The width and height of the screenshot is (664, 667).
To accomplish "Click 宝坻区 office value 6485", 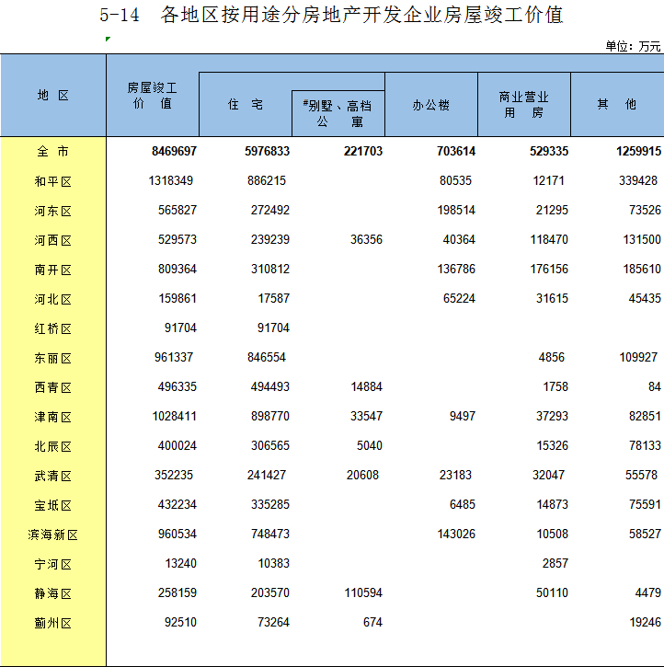I will 463,504.
